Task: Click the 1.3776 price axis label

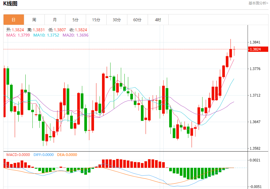Action: 255,69
